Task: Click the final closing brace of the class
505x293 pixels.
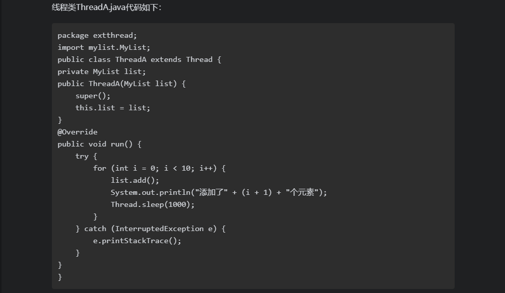Action: (x=60, y=277)
